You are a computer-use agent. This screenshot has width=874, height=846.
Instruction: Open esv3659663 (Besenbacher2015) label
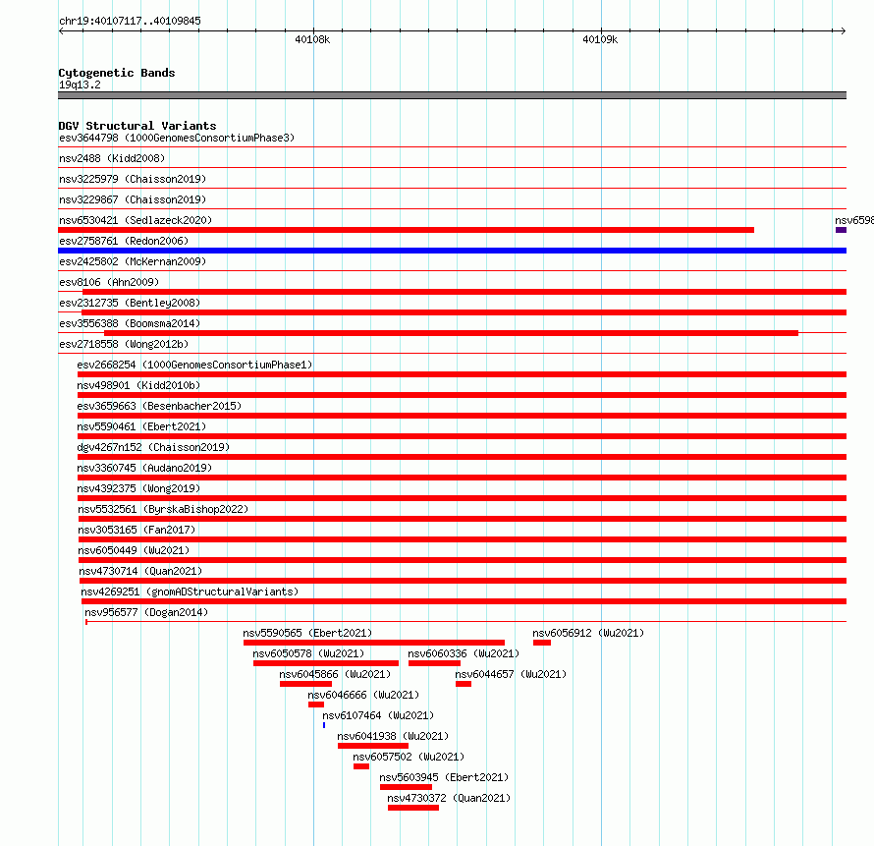tap(159, 406)
